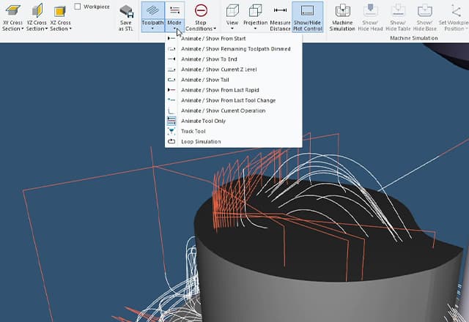Toggle Show/Hide Plot Control

tap(306, 11)
